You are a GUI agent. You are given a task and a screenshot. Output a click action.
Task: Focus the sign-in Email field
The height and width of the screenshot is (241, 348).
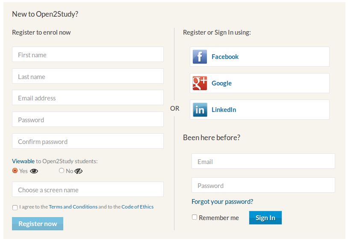click(x=263, y=161)
